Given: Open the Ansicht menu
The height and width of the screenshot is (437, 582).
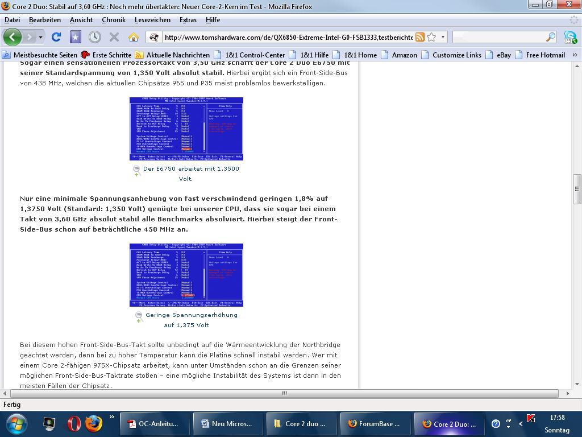Looking at the screenshot, I should [x=81, y=20].
